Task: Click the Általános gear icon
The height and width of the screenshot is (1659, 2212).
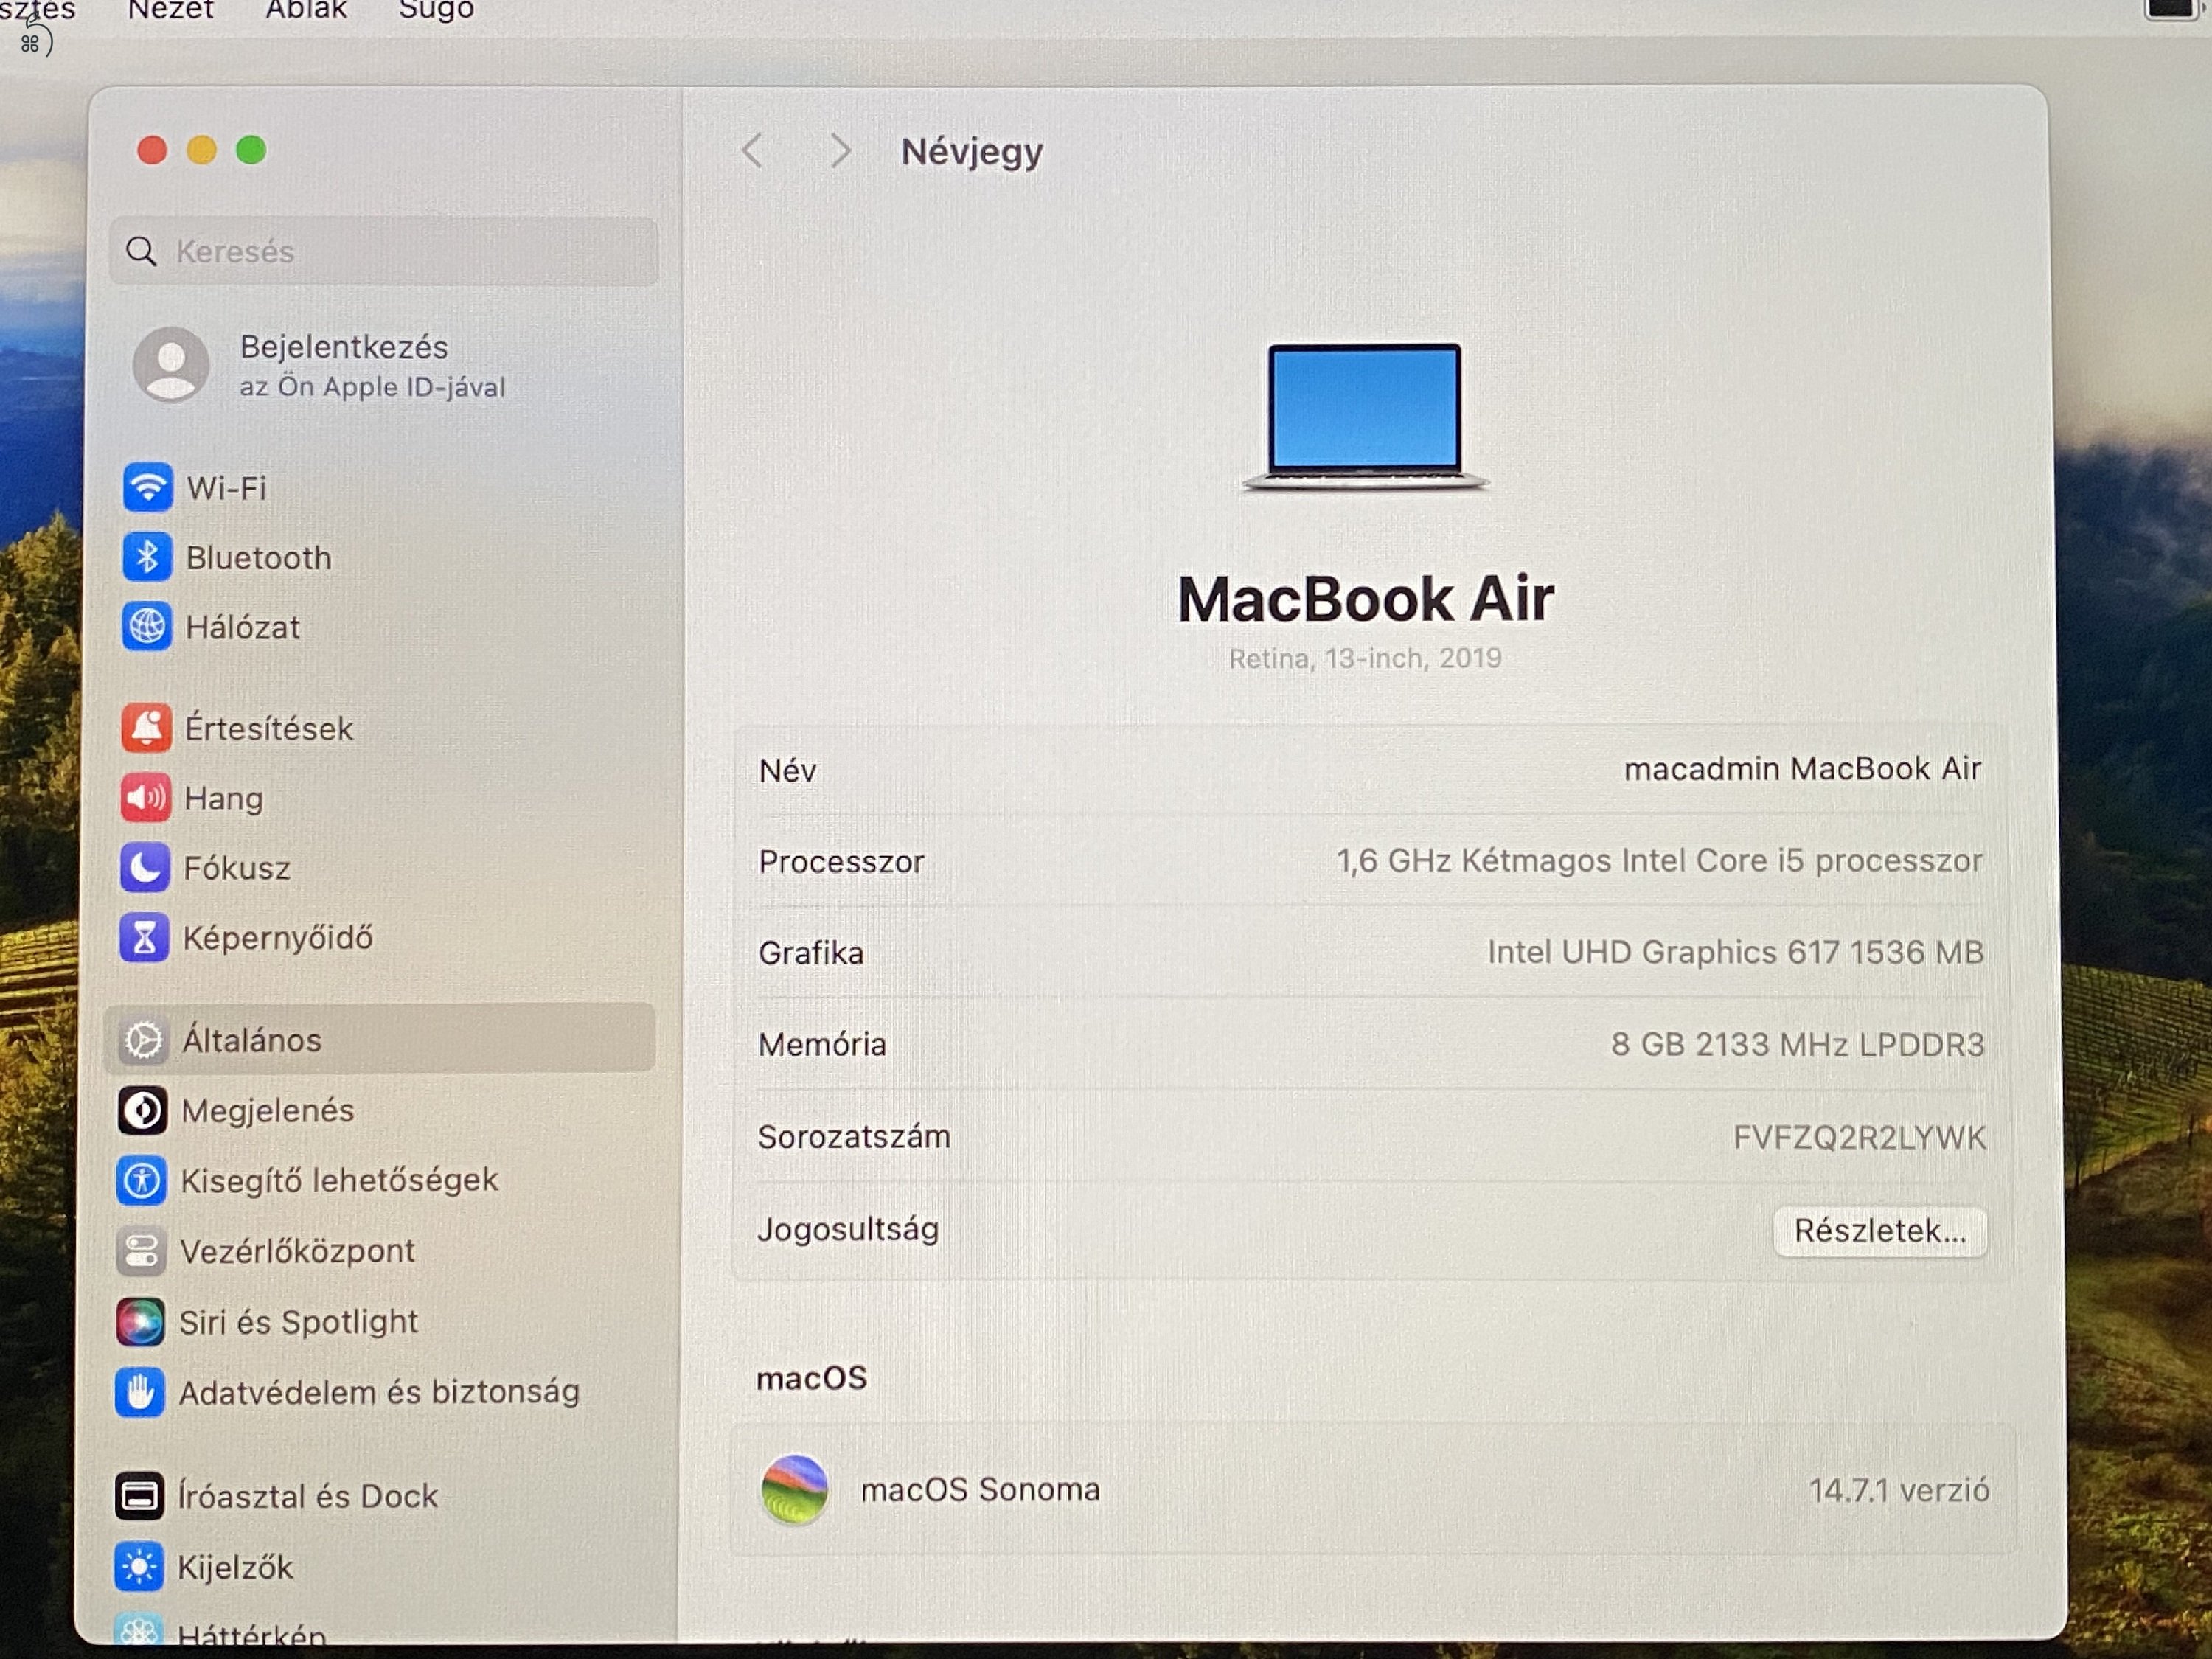Action: tap(144, 1040)
